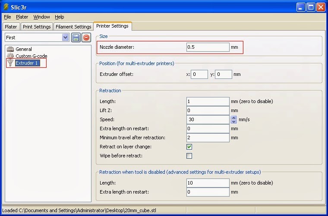Switch to the Plater tab
Screen dimensions: 328x216
[x=11, y=27]
